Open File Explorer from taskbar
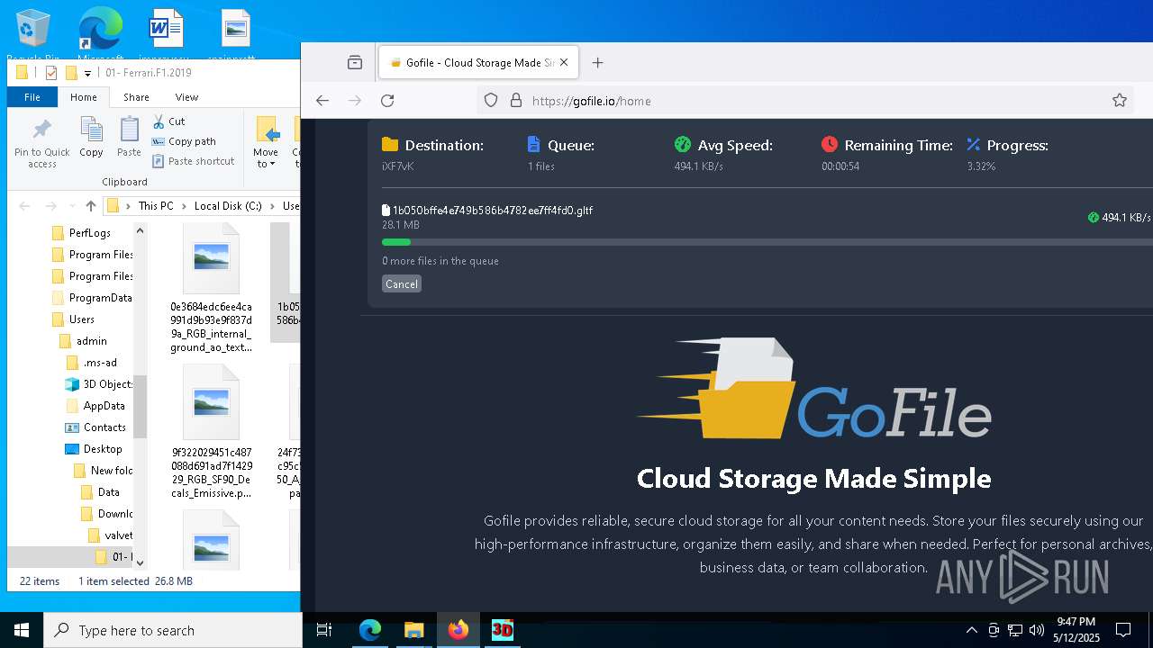 pos(413,630)
